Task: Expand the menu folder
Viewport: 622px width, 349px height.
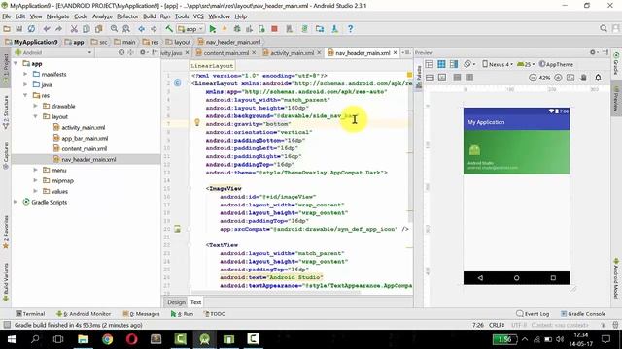Action: (35, 170)
